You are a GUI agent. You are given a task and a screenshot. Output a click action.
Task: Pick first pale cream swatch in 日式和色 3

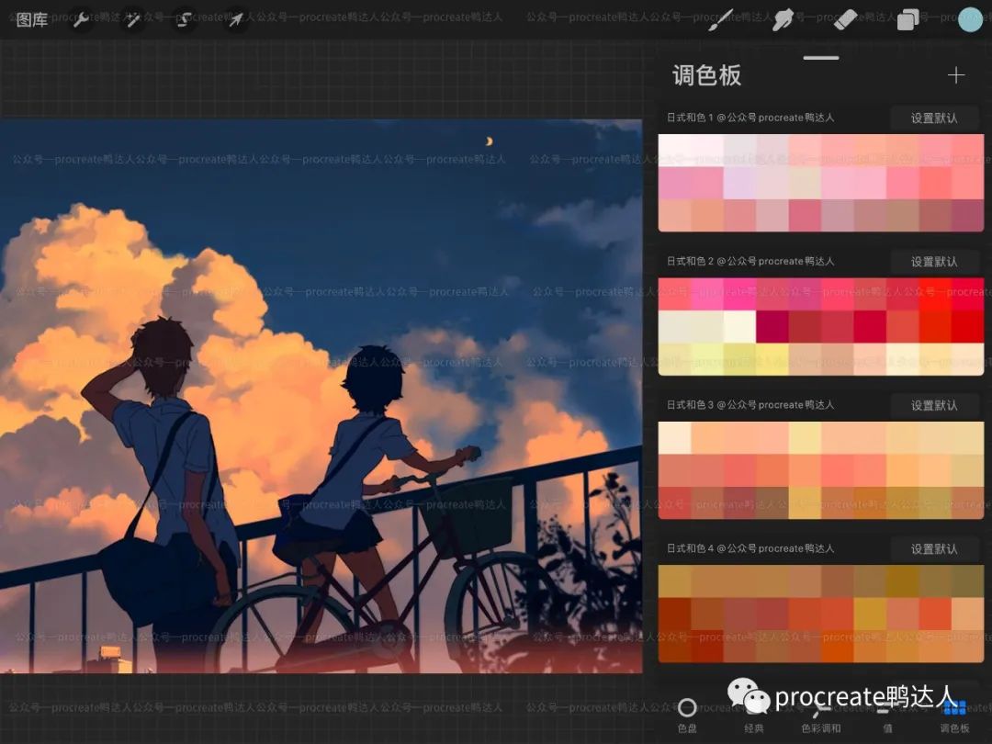674,438
